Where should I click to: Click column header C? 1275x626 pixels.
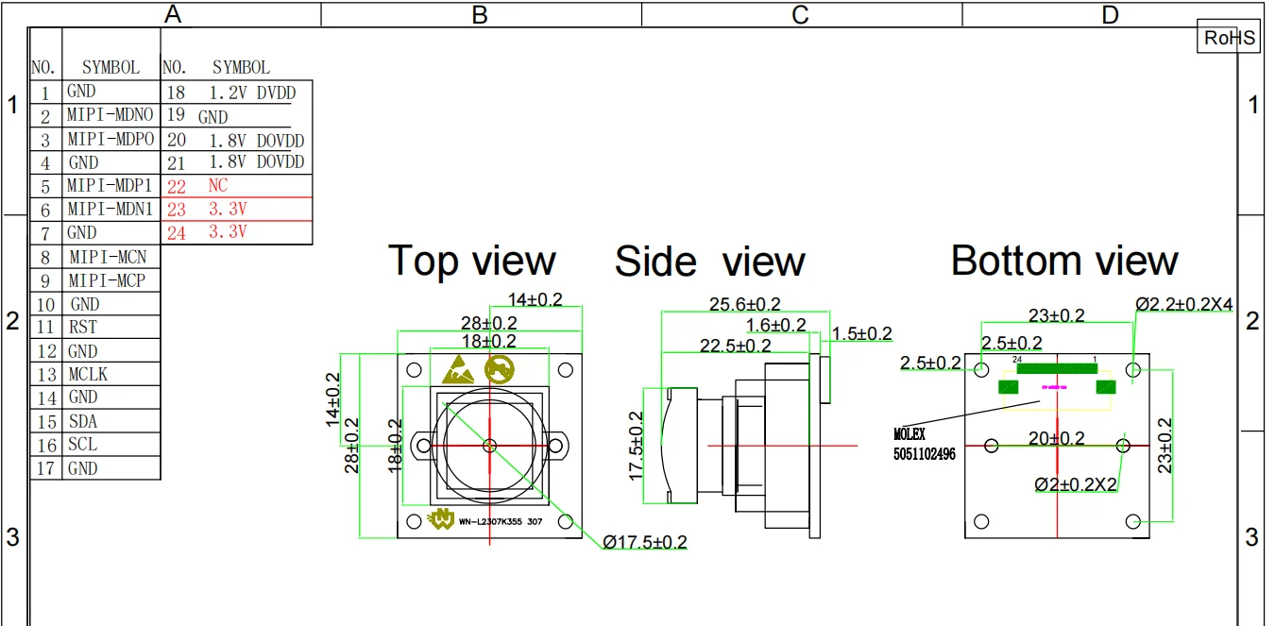(x=800, y=14)
